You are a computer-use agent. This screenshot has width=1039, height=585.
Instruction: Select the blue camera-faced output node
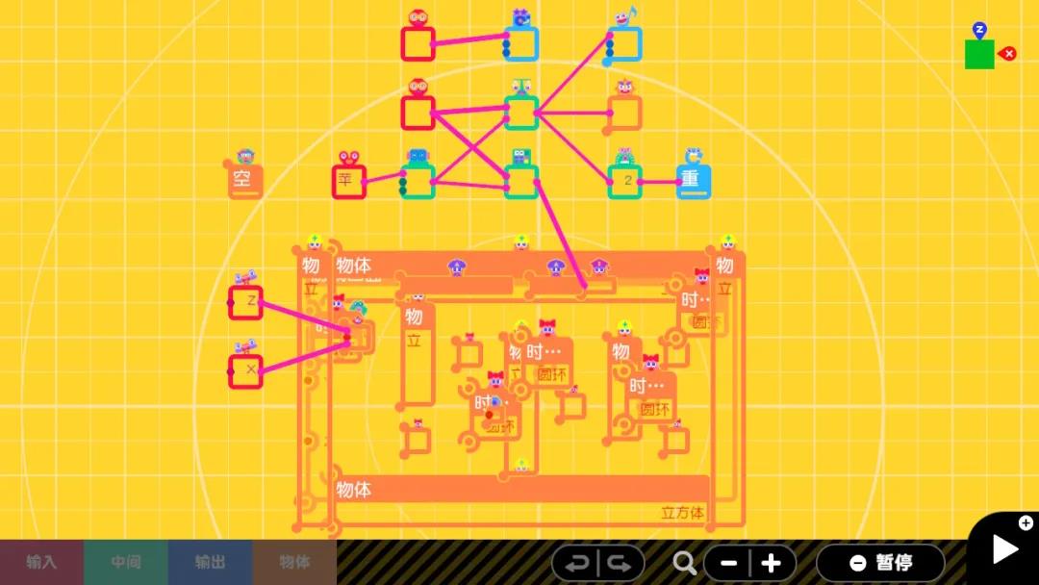pyautogui.click(x=520, y=43)
